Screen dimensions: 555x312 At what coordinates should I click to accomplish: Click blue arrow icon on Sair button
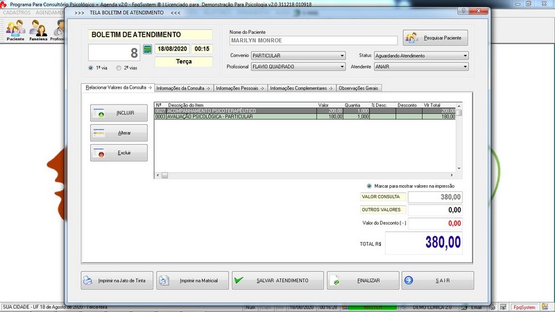coord(409,280)
